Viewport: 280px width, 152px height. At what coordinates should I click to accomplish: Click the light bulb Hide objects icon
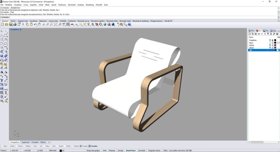89,25
